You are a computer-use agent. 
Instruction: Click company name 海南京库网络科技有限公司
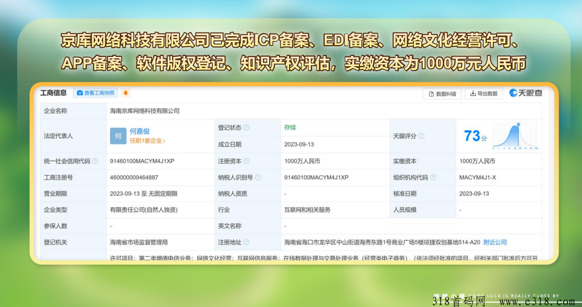(x=145, y=111)
